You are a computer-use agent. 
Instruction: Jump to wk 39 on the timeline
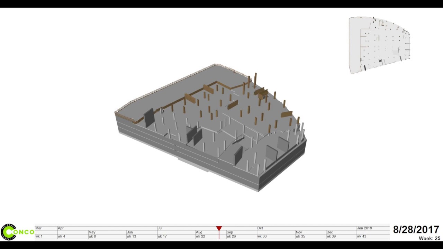click(331, 237)
